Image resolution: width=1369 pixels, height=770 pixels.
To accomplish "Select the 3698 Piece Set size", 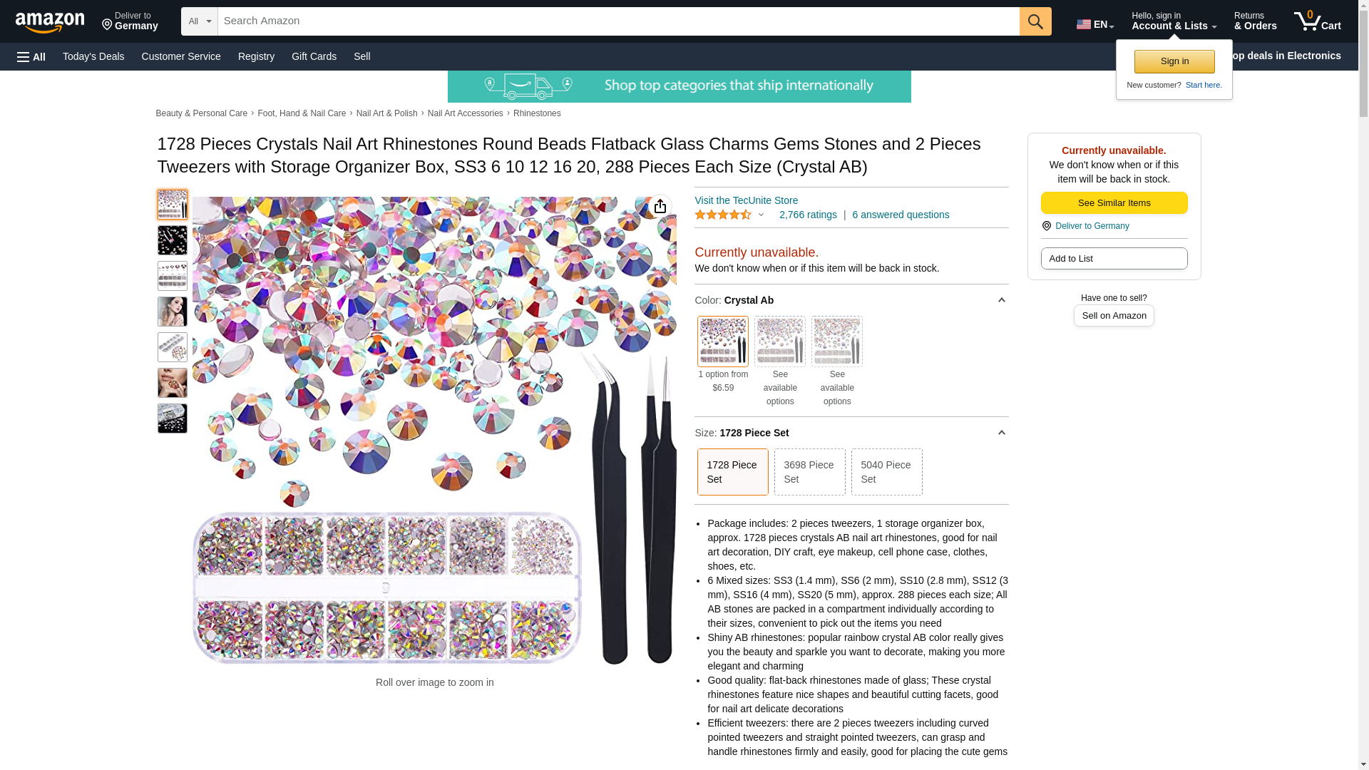I will pos(809,472).
